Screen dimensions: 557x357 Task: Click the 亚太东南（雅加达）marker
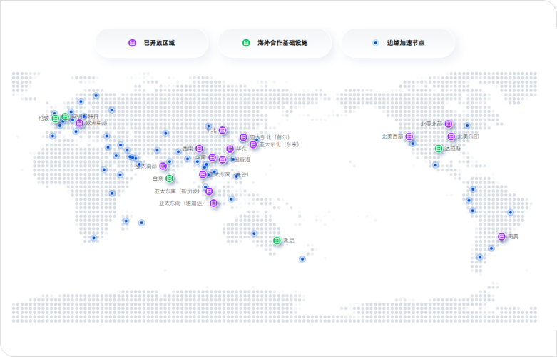tap(213, 203)
